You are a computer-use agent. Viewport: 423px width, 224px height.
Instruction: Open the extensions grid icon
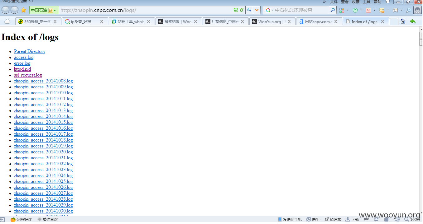point(342,10)
